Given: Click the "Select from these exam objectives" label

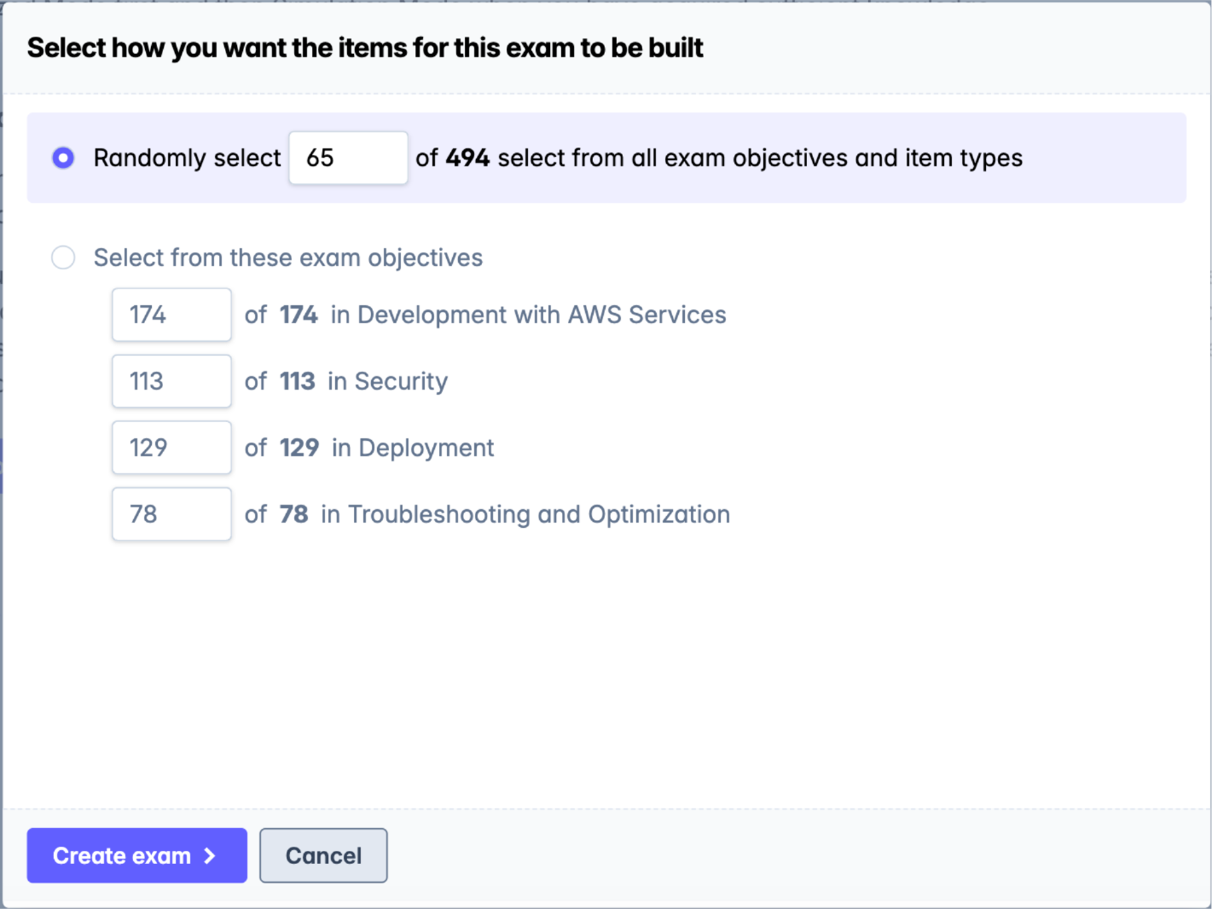Looking at the screenshot, I should 287,258.
